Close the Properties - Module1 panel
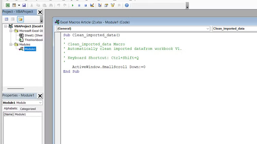 tap(40, 96)
